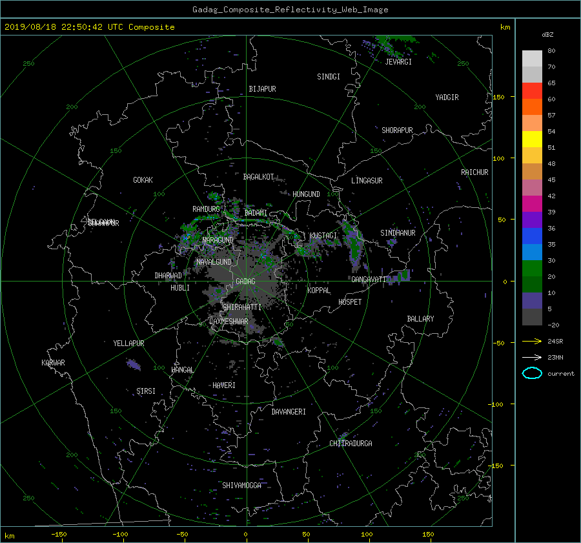The image size is (581, 543).
Task: Click the yellow 54-51 dBZ legend swatch
Action: click(532, 139)
